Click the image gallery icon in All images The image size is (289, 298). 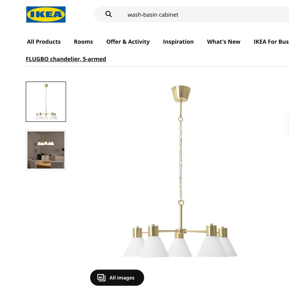(101, 278)
